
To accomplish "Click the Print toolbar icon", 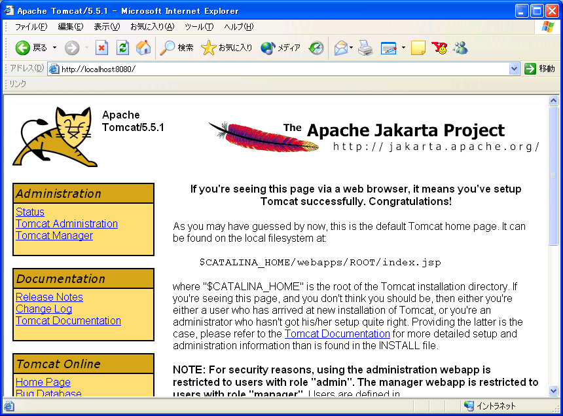I will (365, 48).
